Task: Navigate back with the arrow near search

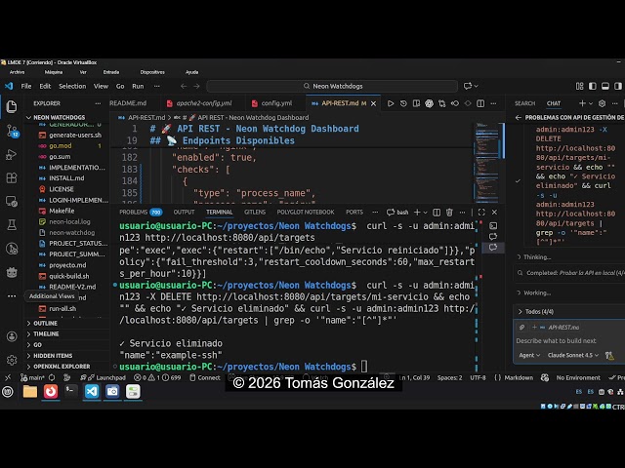Action: point(184,86)
